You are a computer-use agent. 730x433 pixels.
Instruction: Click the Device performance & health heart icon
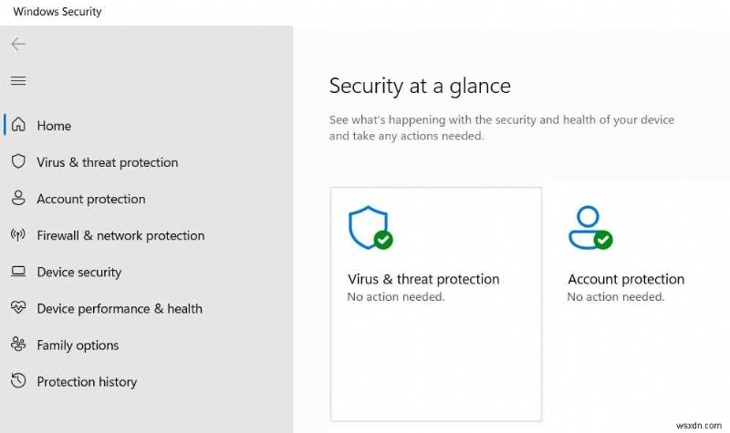18,308
